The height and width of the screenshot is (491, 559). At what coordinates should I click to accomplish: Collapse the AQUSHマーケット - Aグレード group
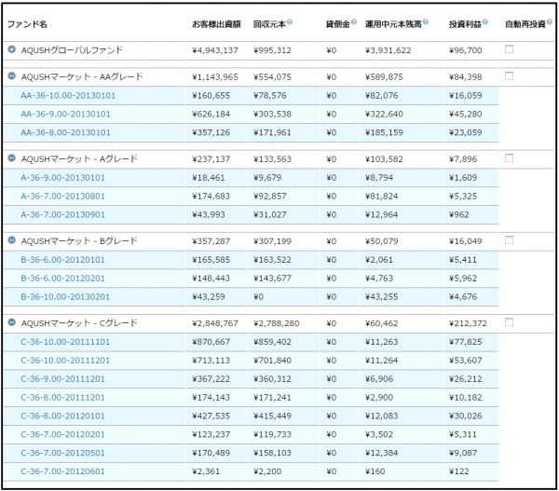point(12,158)
